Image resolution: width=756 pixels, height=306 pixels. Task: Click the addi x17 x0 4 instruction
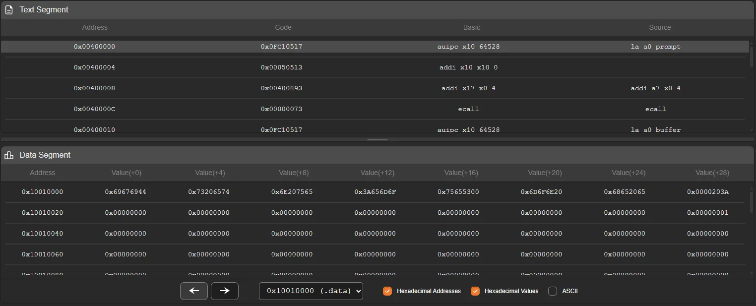point(468,88)
